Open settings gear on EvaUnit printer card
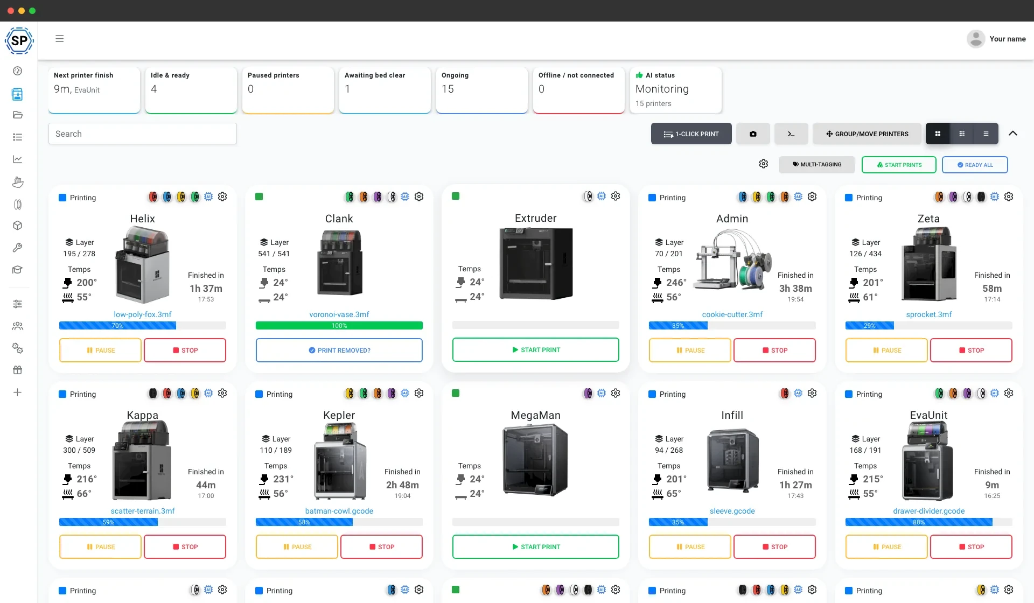 pyautogui.click(x=1009, y=393)
